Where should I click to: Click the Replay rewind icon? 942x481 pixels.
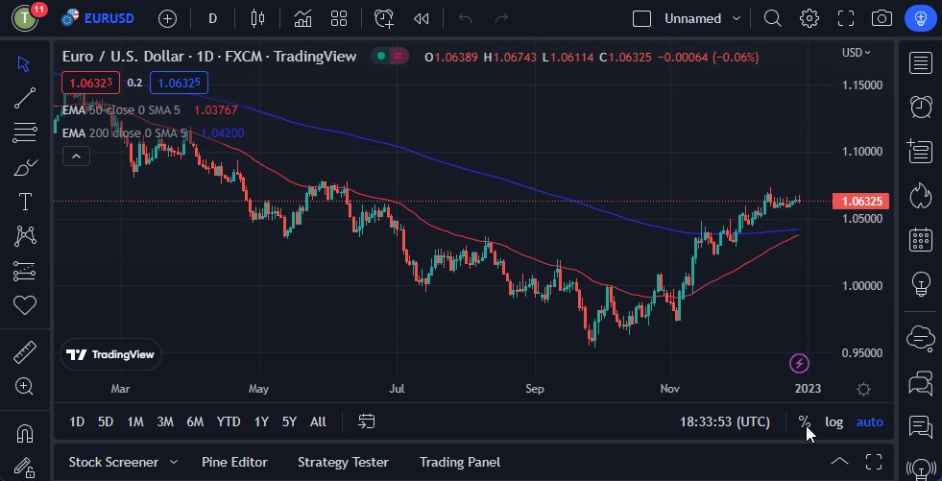point(421,18)
